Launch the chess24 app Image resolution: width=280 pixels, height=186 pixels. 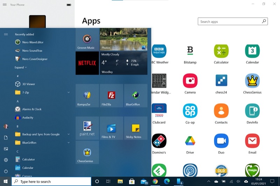[221, 81]
